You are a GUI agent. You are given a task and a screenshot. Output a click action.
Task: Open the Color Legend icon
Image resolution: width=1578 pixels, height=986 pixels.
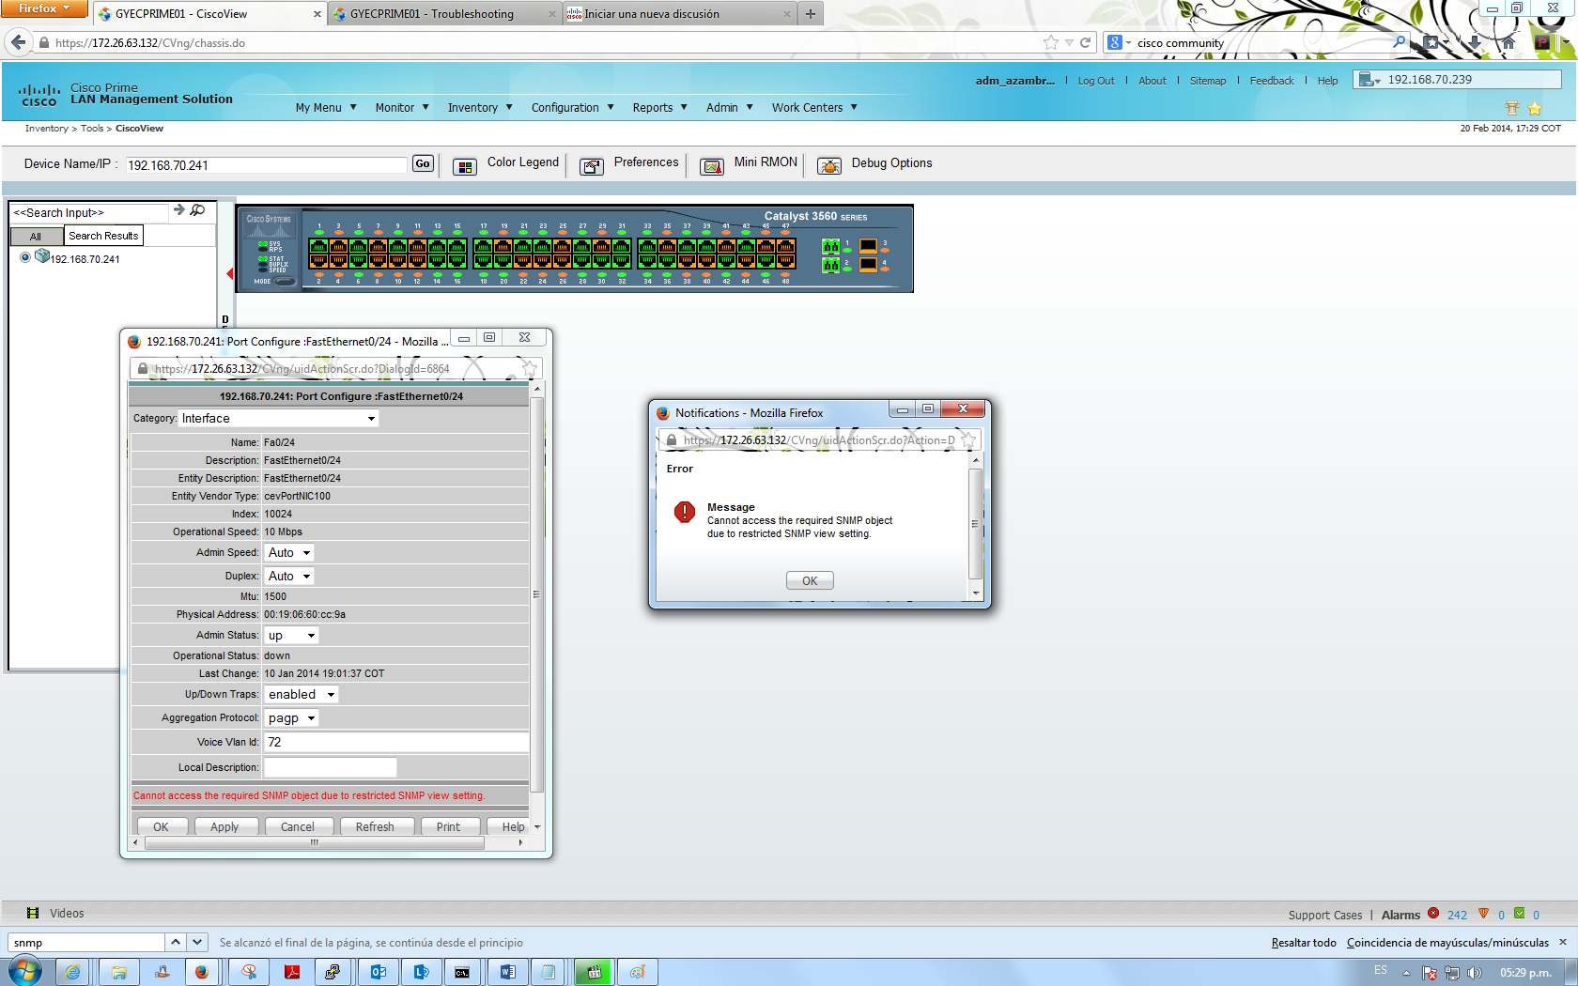coord(465,166)
